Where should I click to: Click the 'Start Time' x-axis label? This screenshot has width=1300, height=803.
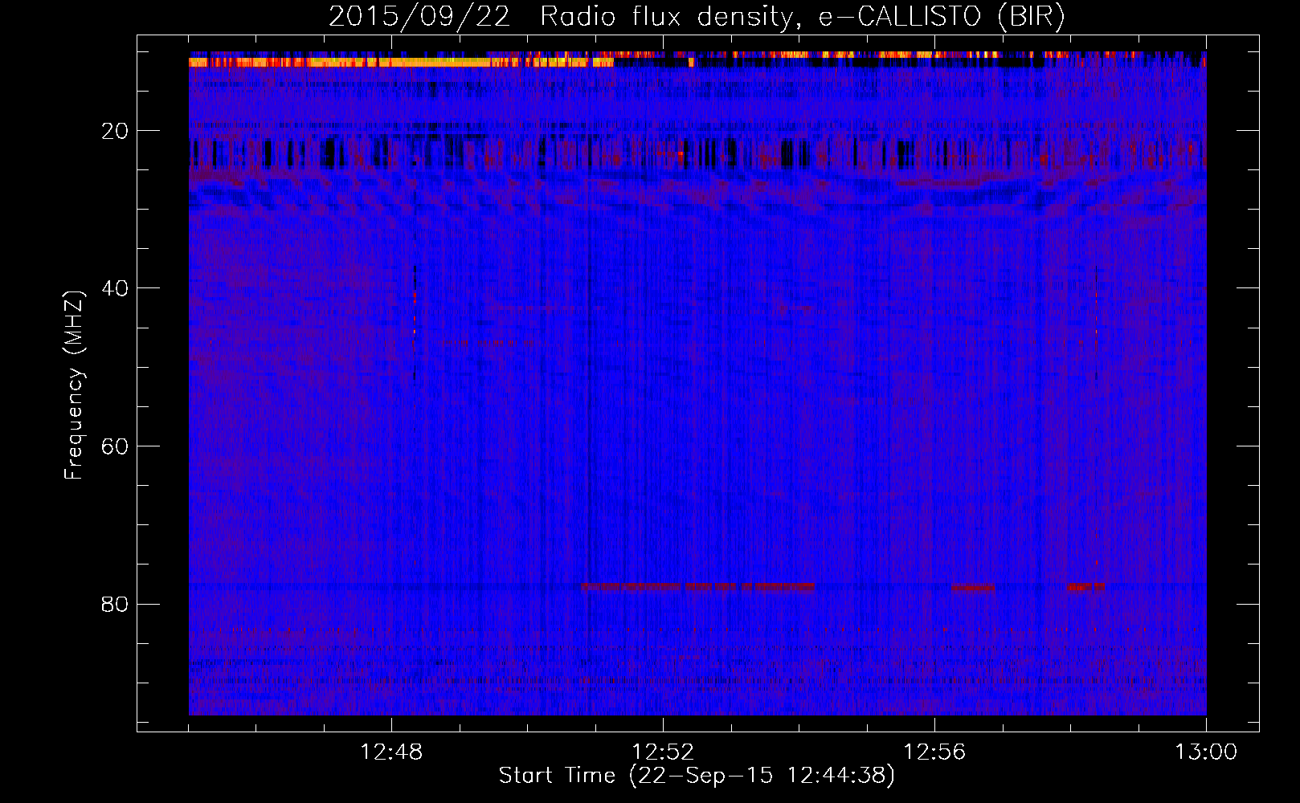coord(557,776)
